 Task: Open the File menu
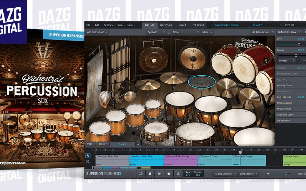(89, 25)
